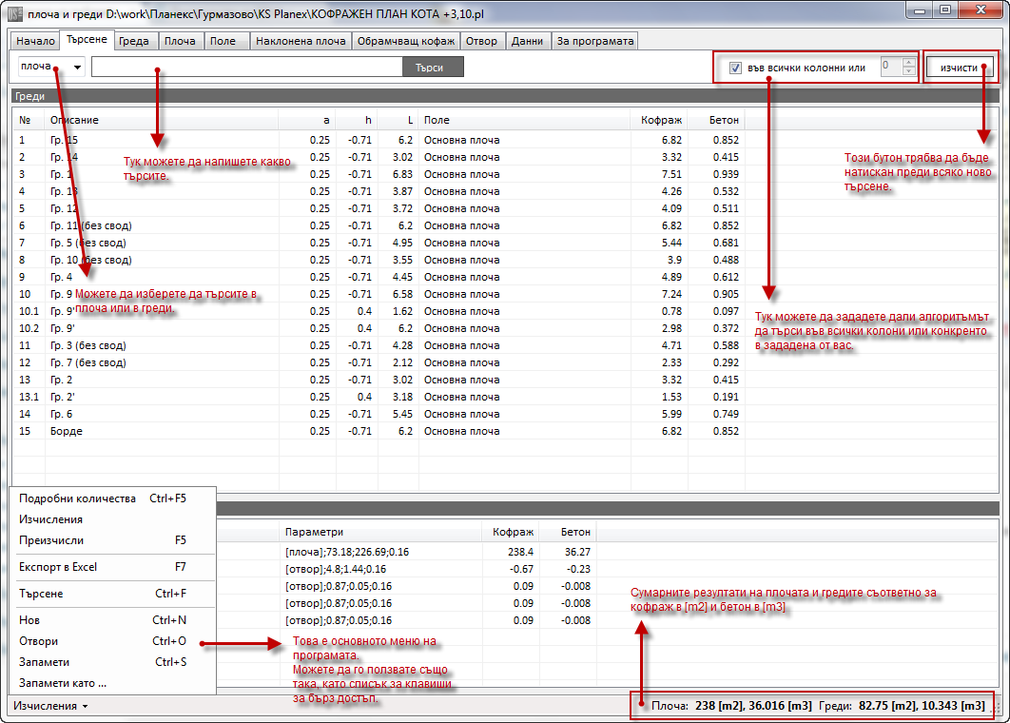This screenshot has width=1010, height=723.
Task: Choose 'Експорт в Excel' from the menu
Action: tap(58, 567)
